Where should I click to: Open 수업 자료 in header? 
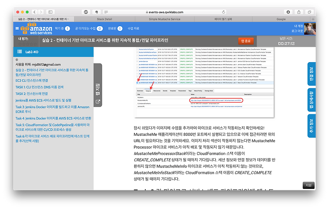133,28
